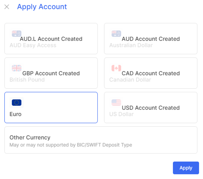
Task: Choose the Other Currency option
Action: tap(101, 140)
